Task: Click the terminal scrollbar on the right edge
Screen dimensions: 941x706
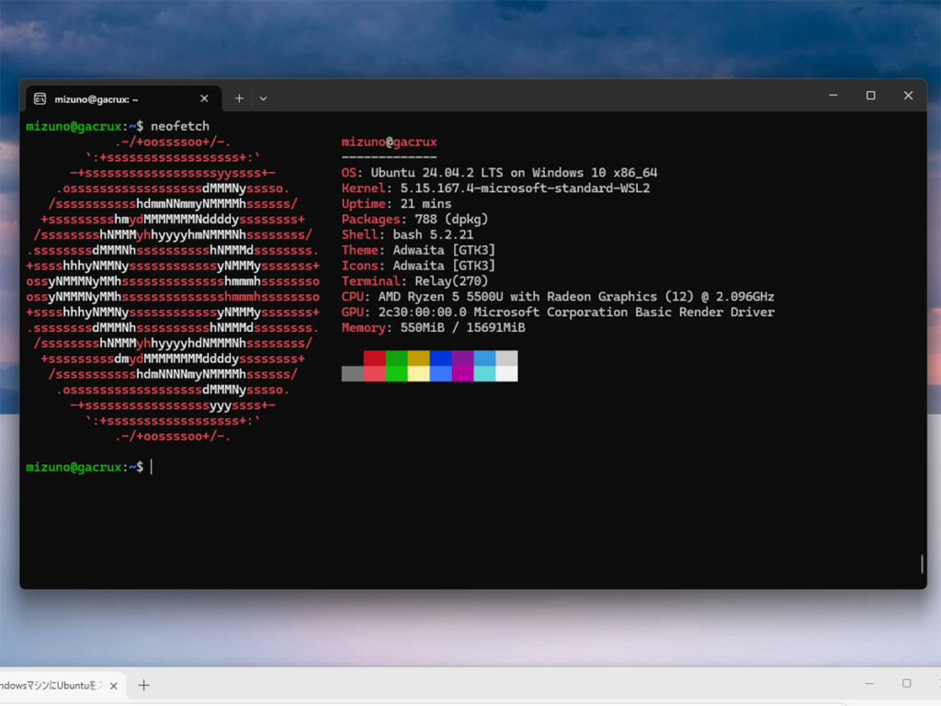Action: pyautogui.click(x=920, y=563)
